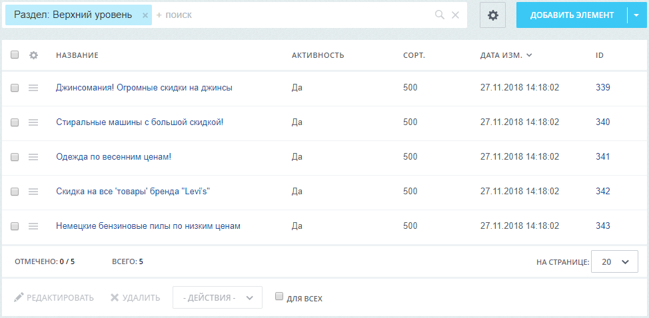Sort by 'Дата изм.' column header
649x318 pixels.
[x=506, y=55]
